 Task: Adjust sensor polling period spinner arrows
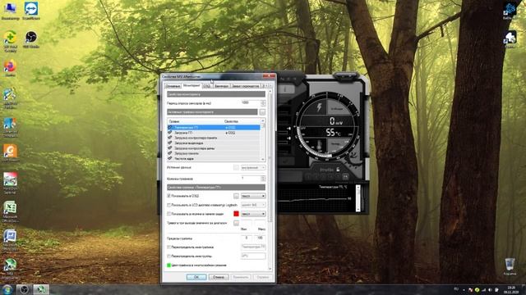(x=263, y=103)
